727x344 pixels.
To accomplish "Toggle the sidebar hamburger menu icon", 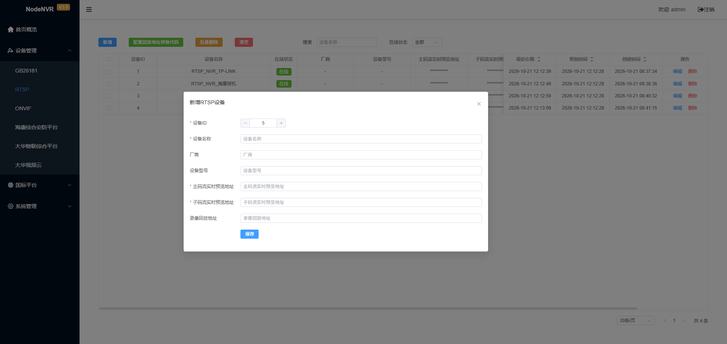I will tap(89, 9).
